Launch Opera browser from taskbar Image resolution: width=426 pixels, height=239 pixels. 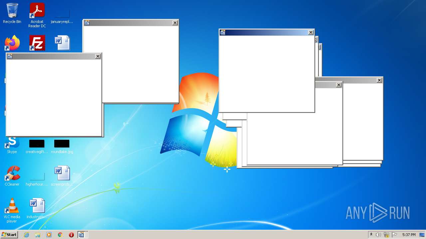(x=71, y=235)
